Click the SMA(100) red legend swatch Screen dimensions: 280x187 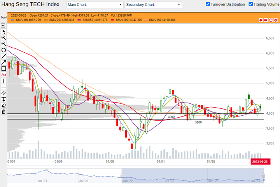tap(112, 20)
